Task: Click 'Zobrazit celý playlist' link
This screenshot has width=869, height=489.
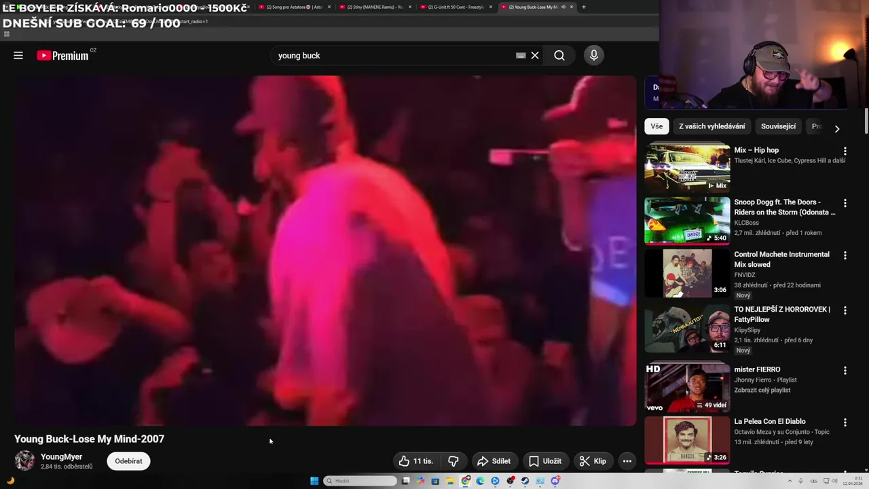Action: (x=762, y=391)
